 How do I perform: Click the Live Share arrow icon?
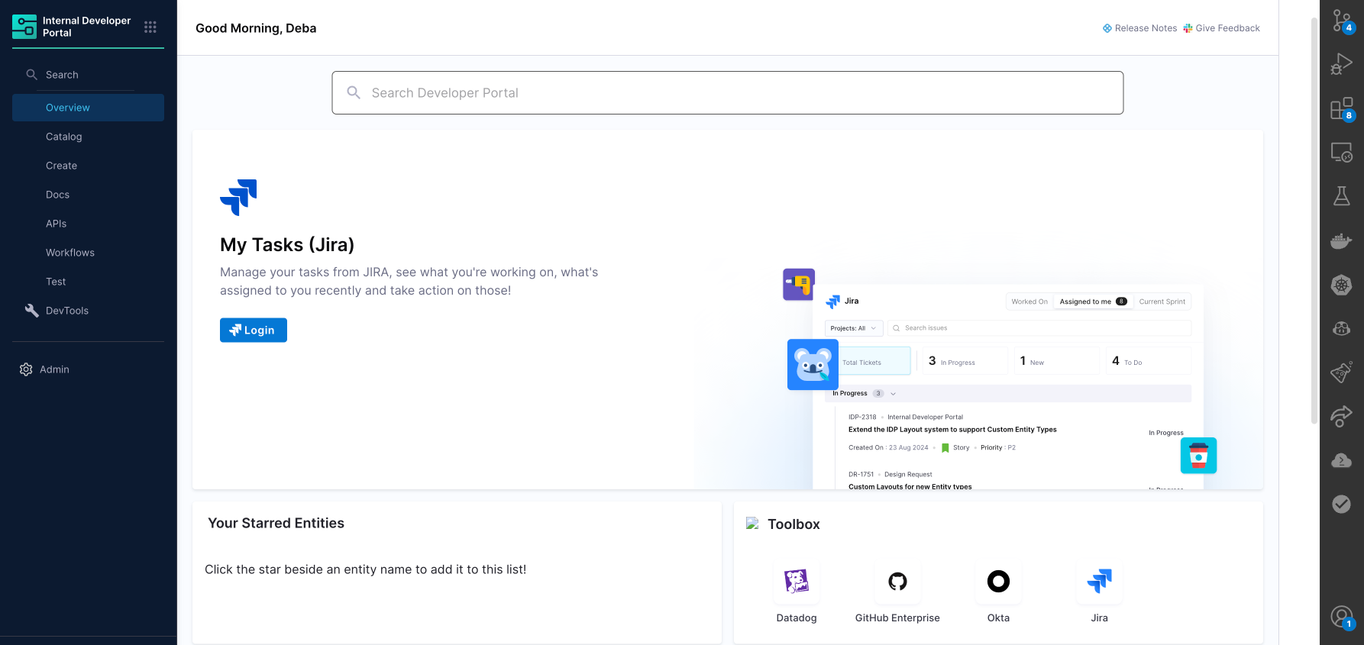pos(1341,416)
